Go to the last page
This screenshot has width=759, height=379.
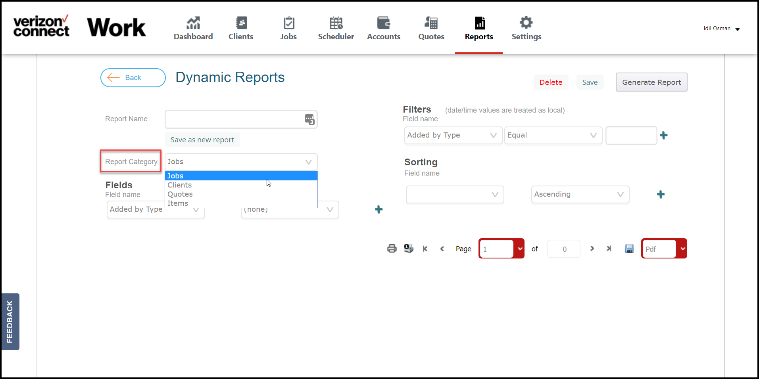tap(609, 249)
